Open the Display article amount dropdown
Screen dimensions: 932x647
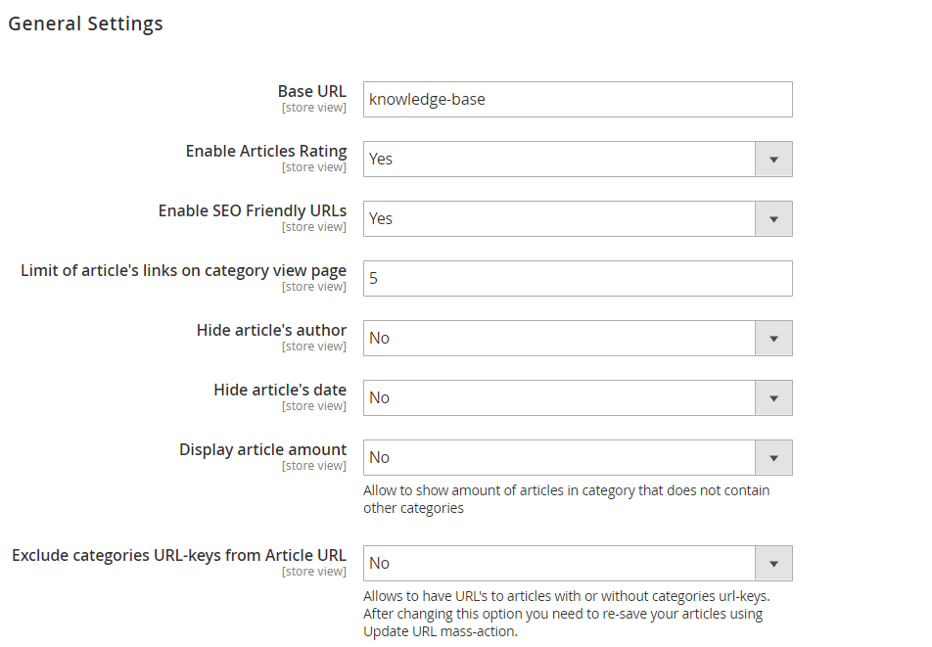pyautogui.click(x=578, y=457)
